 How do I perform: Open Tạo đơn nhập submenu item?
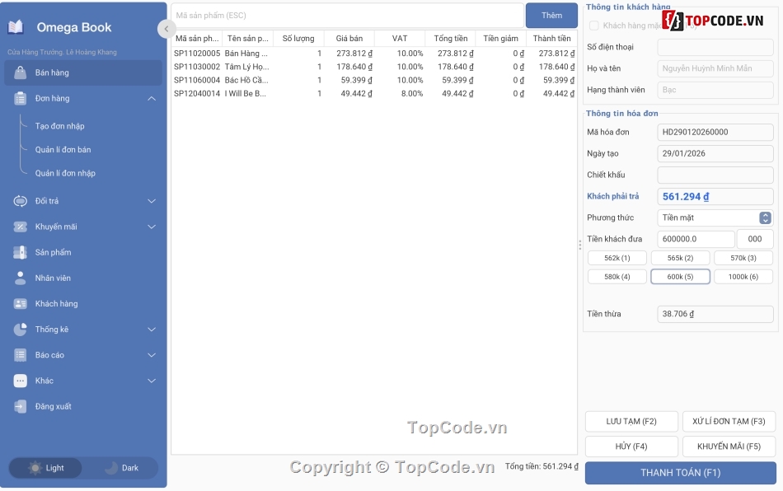pyautogui.click(x=60, y=126)
